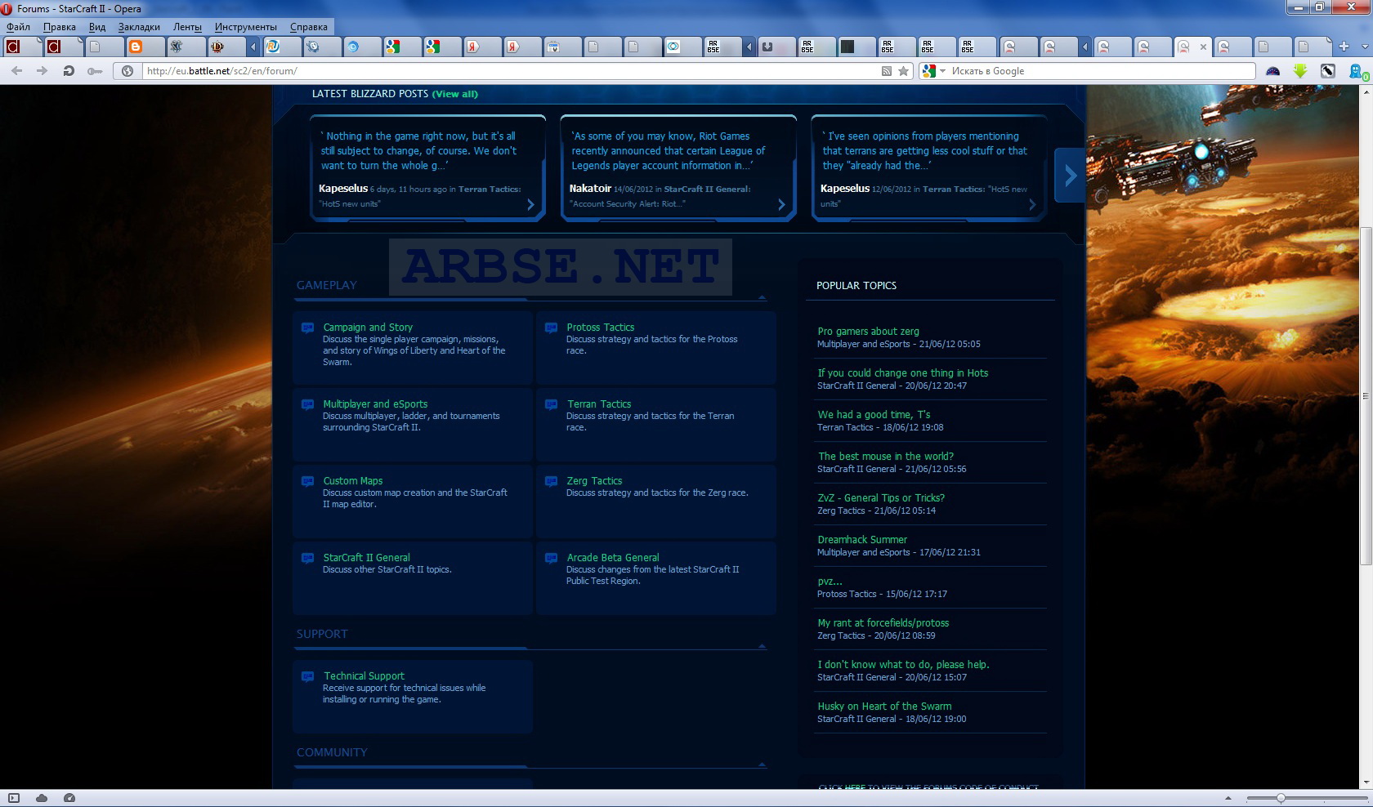Viewport: 1373px width, 807px height.
Task: Open 'Dreamhack Summer' popular topic
Action: [862, 540]
